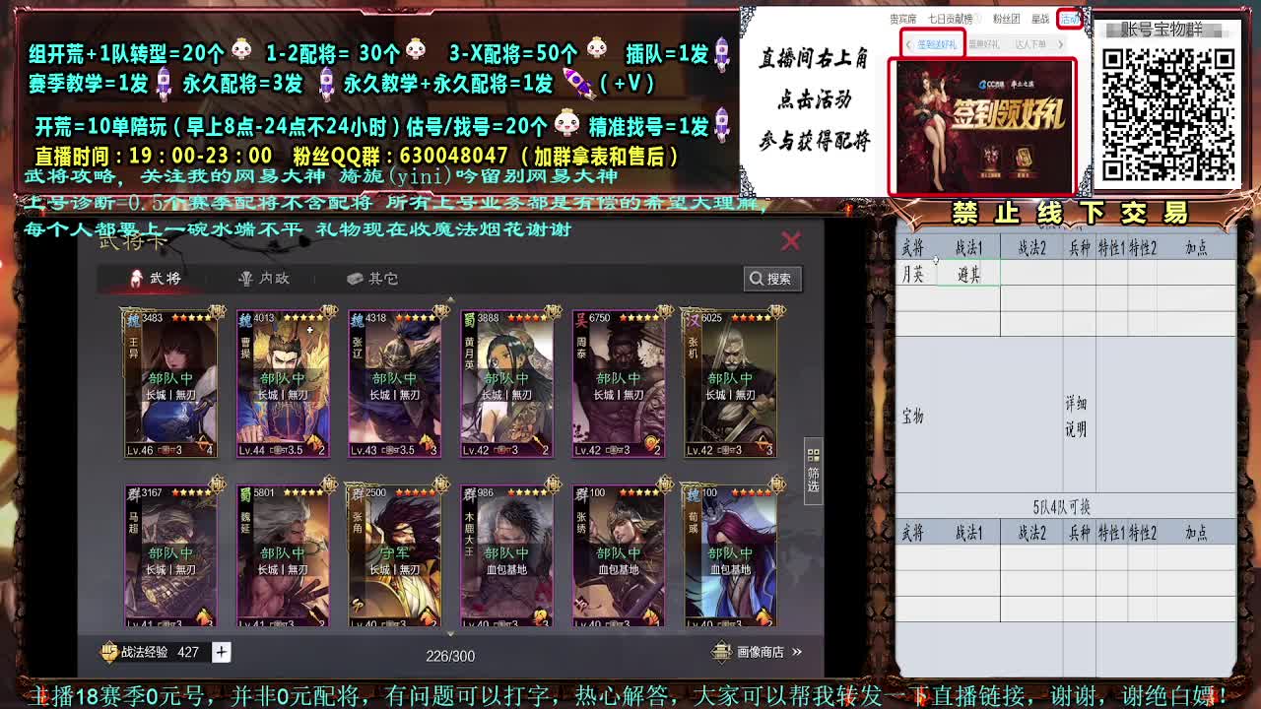Click the left chevron beside 签到送好礼
This screenshot has width=1261, height=709.
[x=910, y=44]
